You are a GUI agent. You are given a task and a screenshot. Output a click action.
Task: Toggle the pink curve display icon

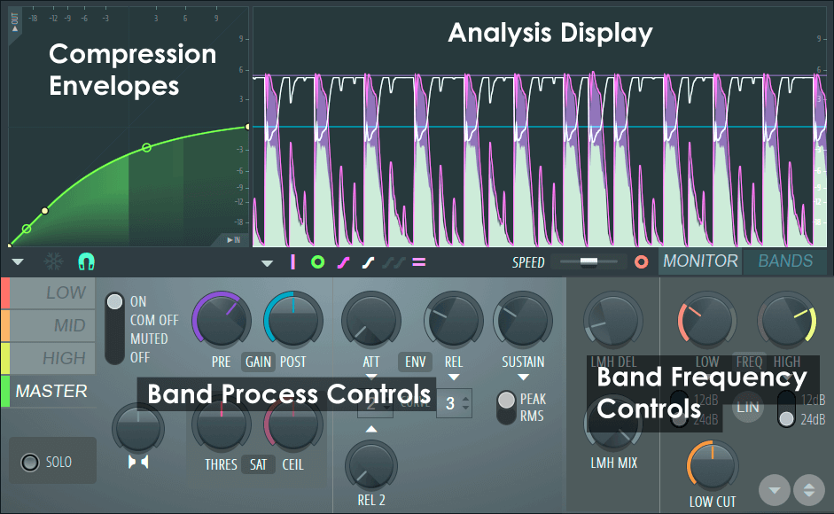343,262
